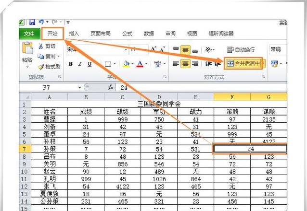The width and height of the screenshot is (307, 211).
Task: Toggle middle vertical alignment
Action: tap(185, 50)
